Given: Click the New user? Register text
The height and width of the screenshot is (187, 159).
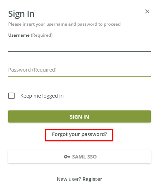Looking at the screenshot, I should pos(79,179).
